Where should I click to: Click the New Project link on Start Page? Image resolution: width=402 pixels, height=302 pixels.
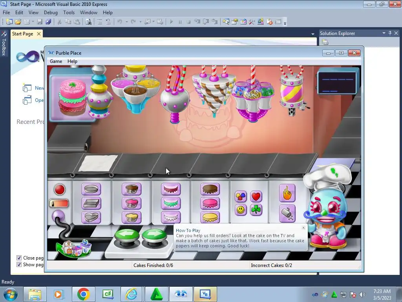33,88
